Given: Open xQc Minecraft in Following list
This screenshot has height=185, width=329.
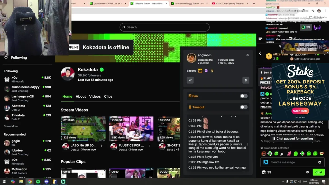Looking at the screenshot, I should coord(27,79).
